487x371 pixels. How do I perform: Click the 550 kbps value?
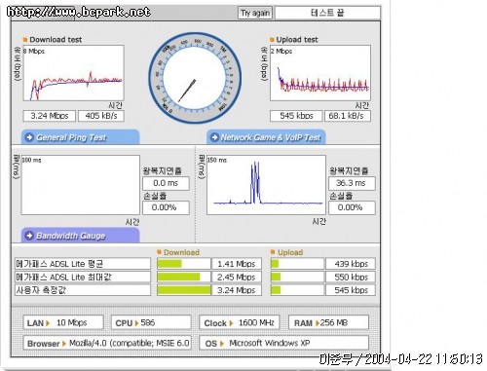[x=351, y=277]
